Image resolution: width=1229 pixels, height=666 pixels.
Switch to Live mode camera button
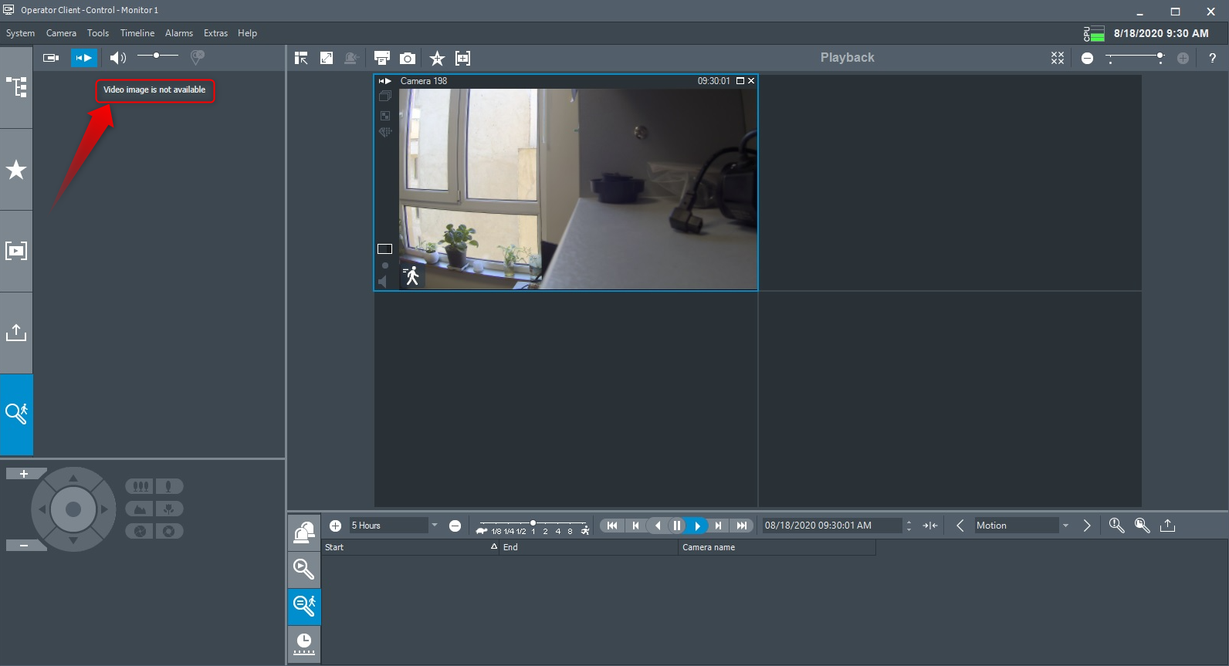[51, 58]
